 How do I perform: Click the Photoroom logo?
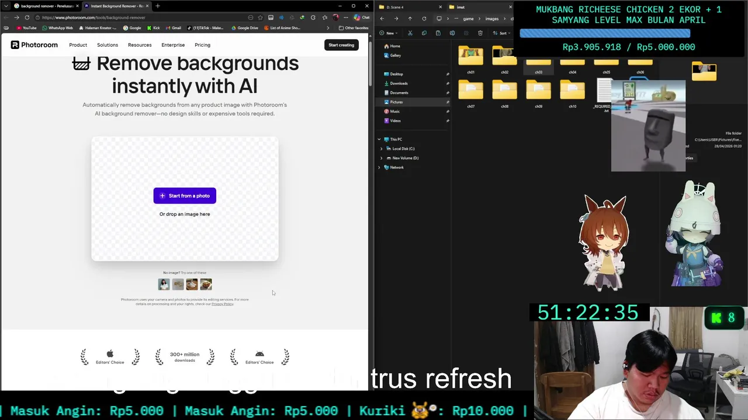tap(34, 45)
